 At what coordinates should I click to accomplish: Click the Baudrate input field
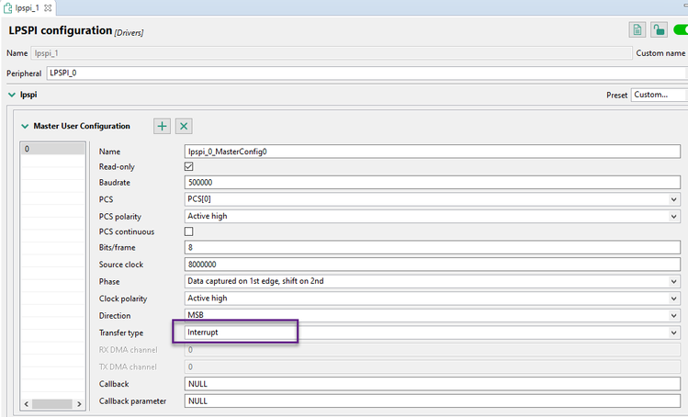click(432, 183)
